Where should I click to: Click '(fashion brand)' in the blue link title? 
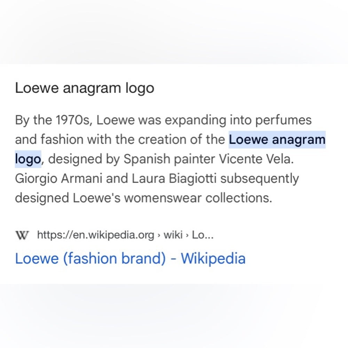(114, 259)
